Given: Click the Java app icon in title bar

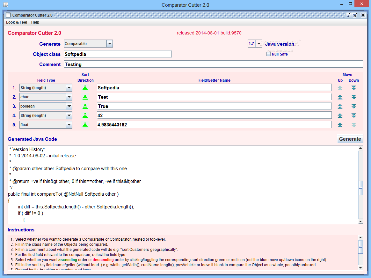Looking at the screenshot, I should click(6, 5).
